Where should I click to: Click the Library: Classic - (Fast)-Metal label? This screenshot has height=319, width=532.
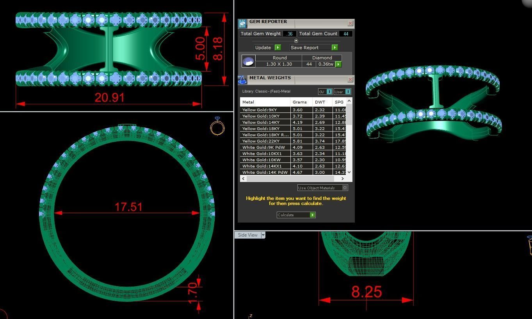[x=266, y=91]
